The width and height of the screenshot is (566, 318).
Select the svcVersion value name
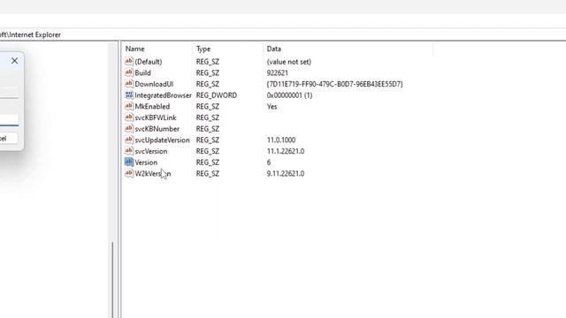151,151
